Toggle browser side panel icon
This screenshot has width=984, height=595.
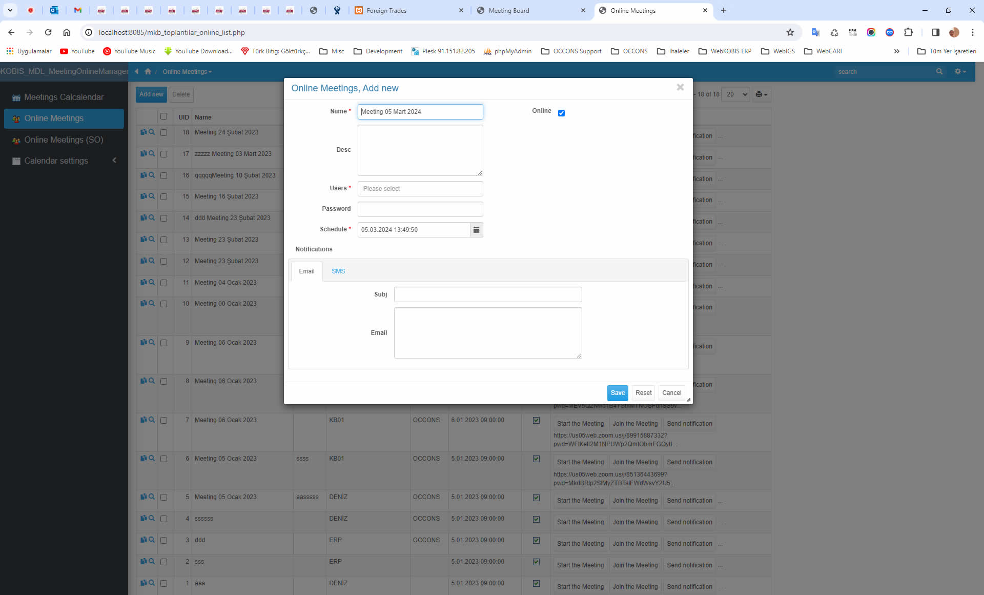point(935,32)
